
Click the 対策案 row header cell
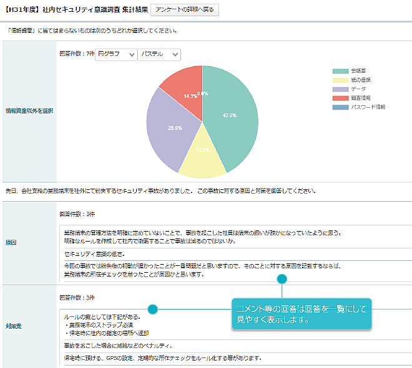pos(29,326)
